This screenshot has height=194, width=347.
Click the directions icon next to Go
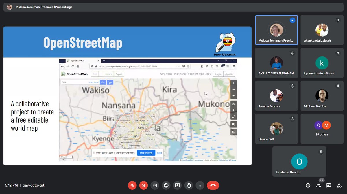(110, 82)
